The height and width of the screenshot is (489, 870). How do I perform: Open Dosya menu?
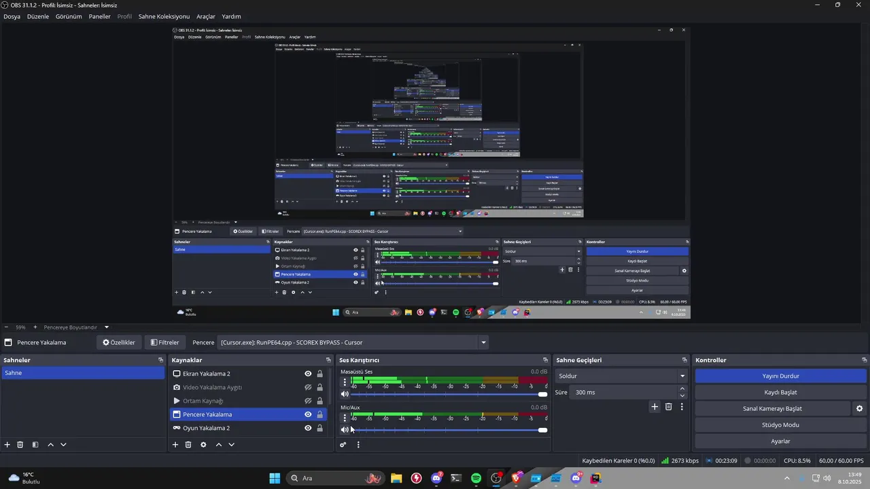point(12,16)
